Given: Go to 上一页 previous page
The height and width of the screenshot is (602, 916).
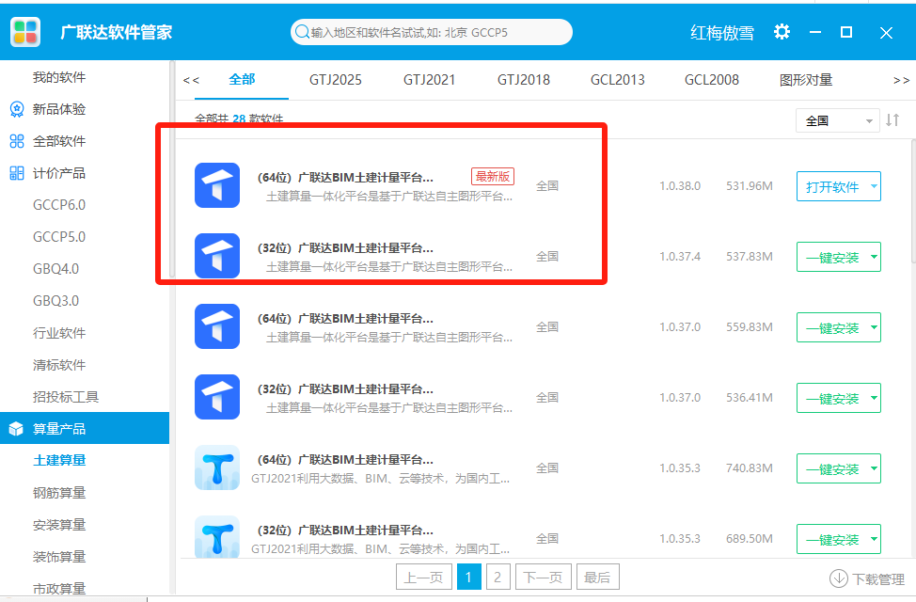Looking at the screenshot, I should pos(424,578).
